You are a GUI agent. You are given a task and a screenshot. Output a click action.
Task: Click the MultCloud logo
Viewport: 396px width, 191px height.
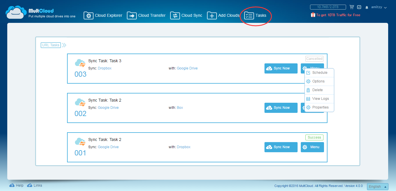click(40, 12)
